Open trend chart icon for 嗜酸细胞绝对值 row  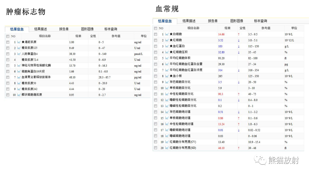(167, 130)
